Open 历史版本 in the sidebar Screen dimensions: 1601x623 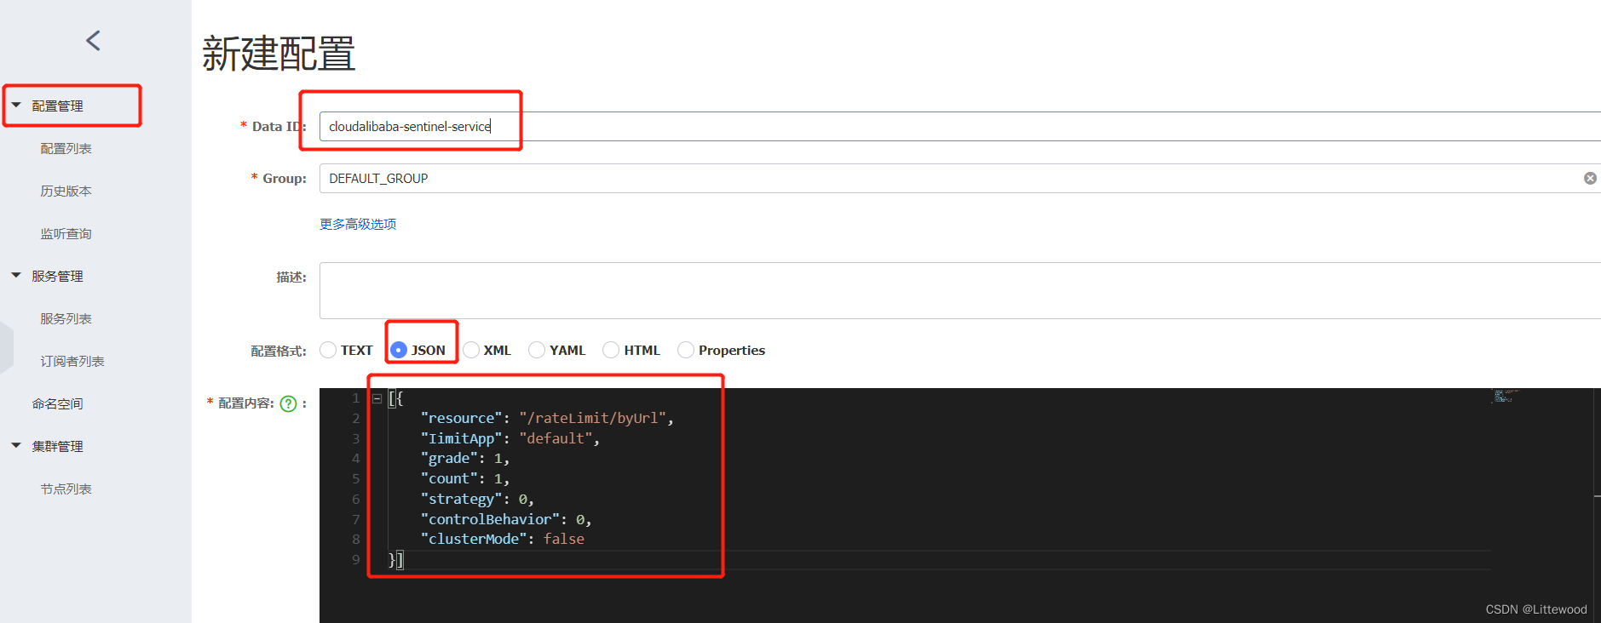click(x=66, y=191)
